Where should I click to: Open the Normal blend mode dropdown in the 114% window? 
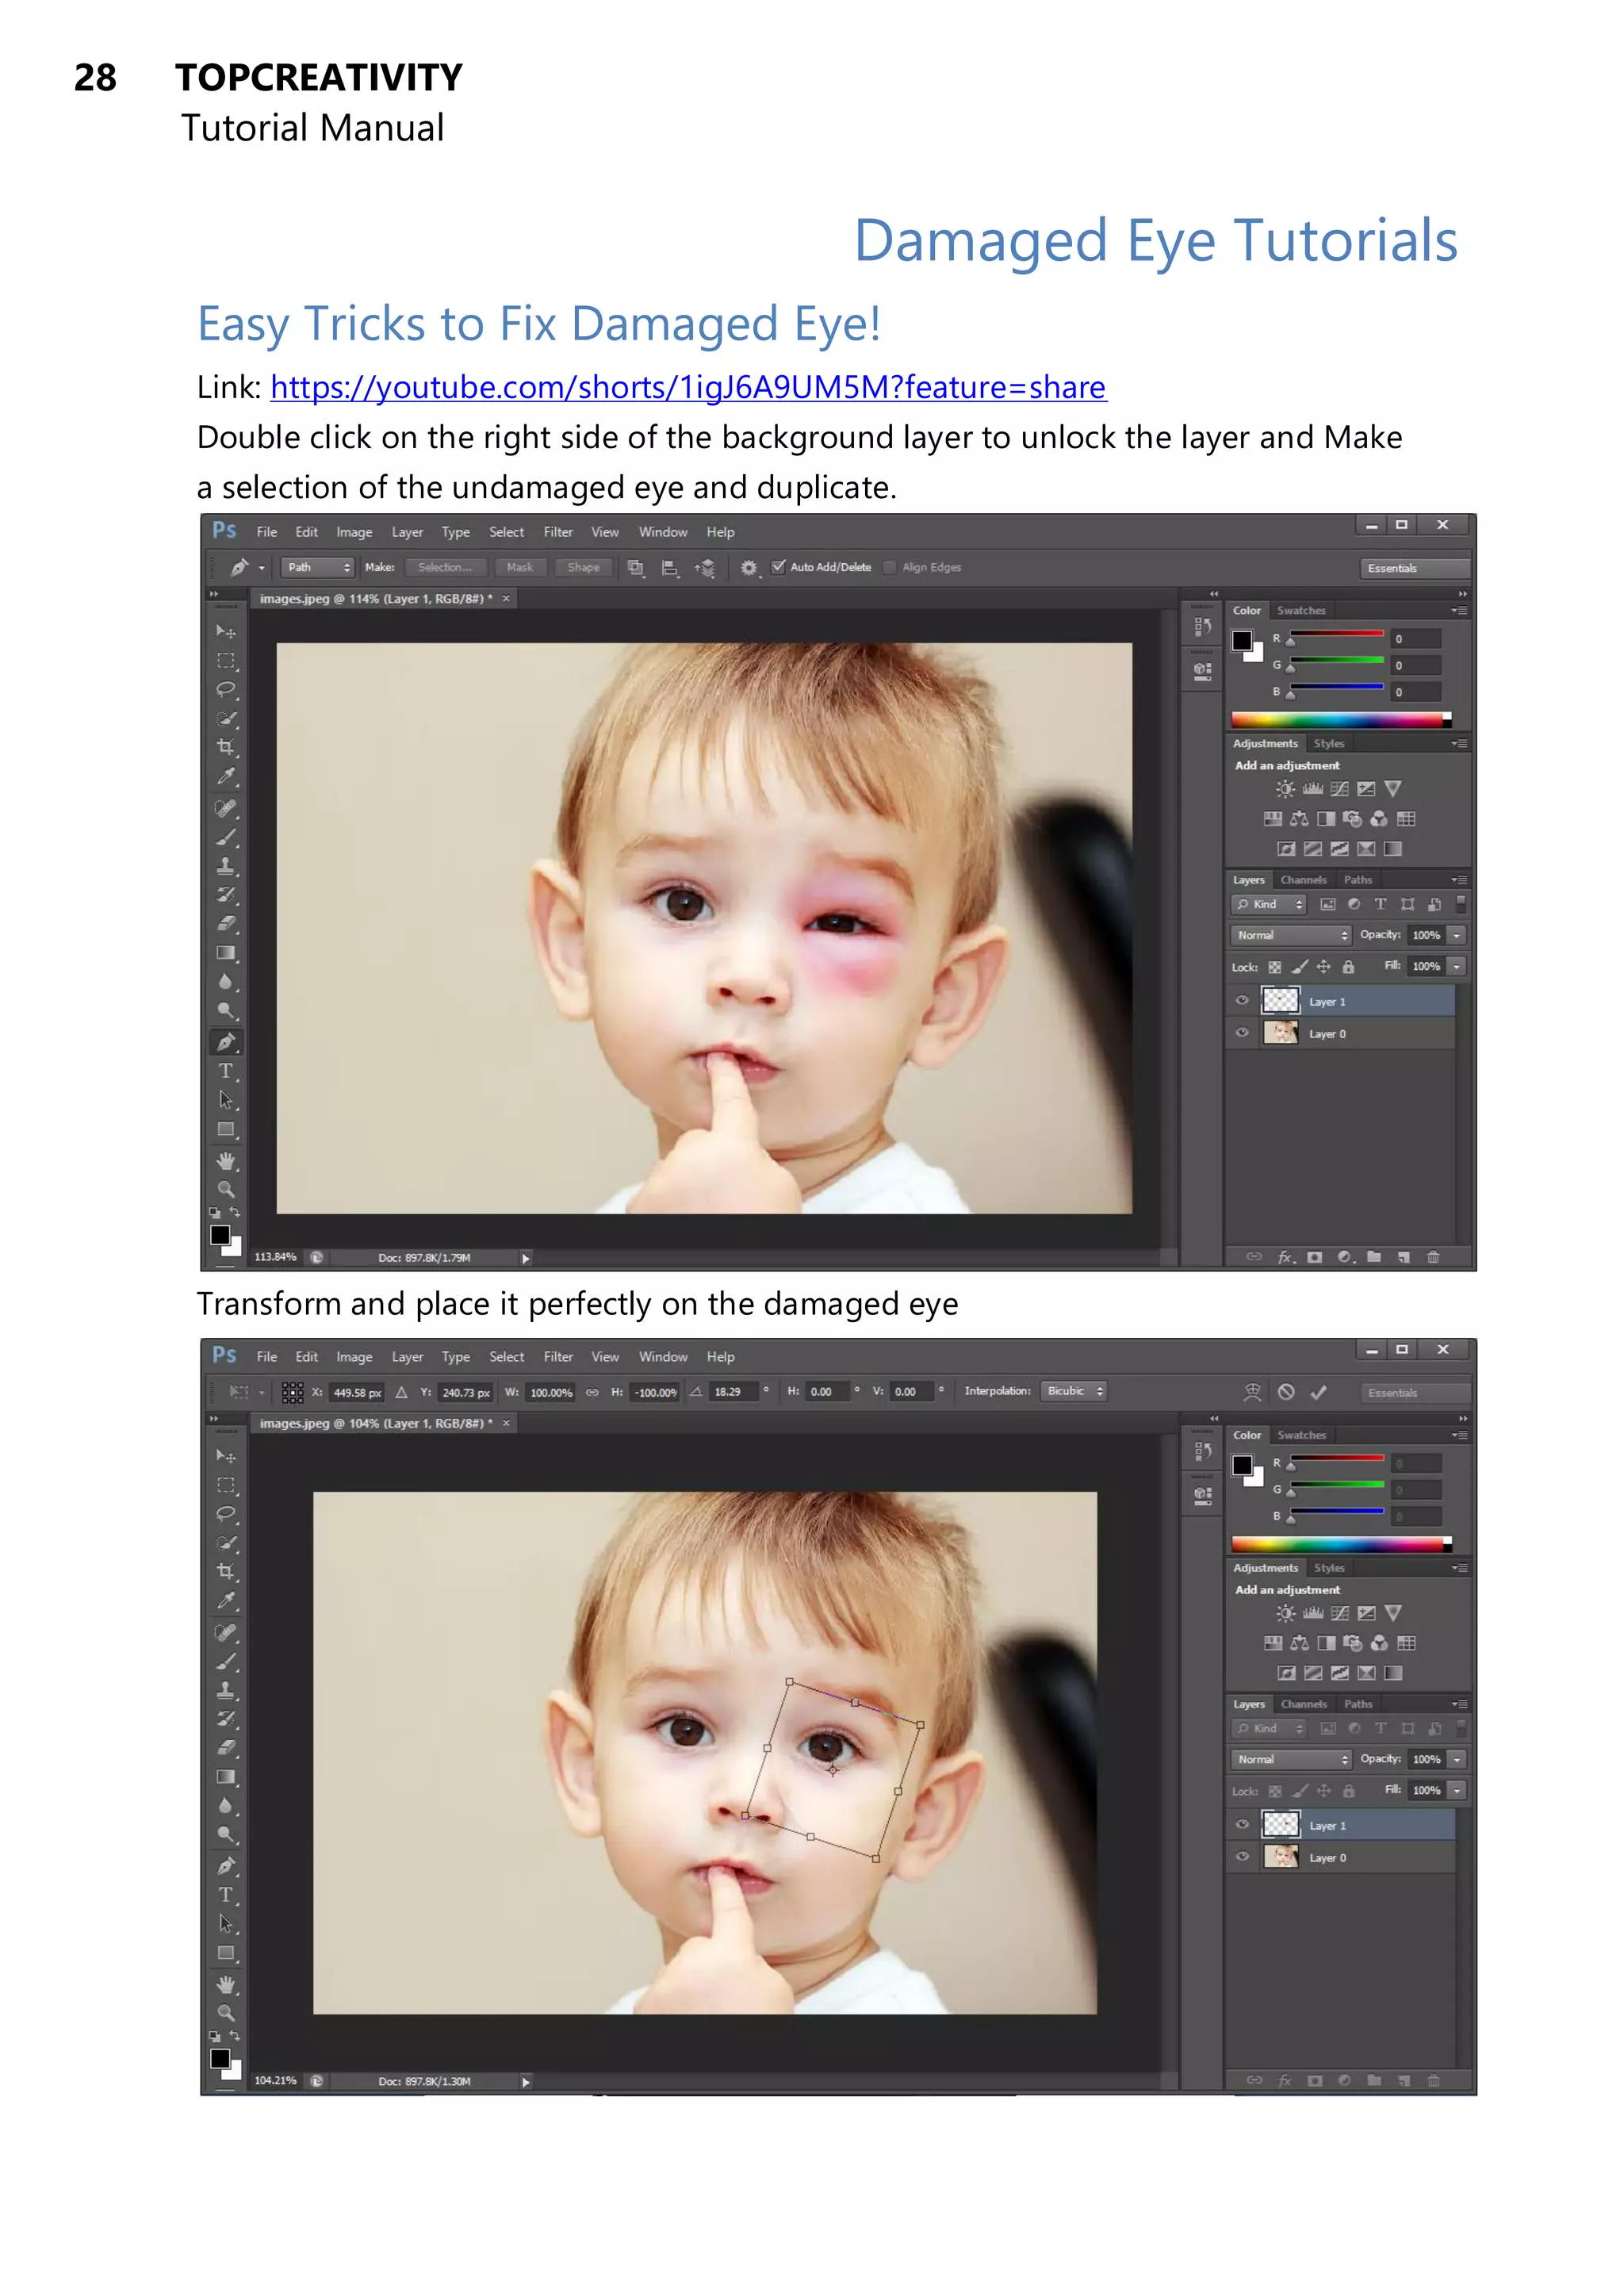pyautogui.click(x=1291, y=935)
